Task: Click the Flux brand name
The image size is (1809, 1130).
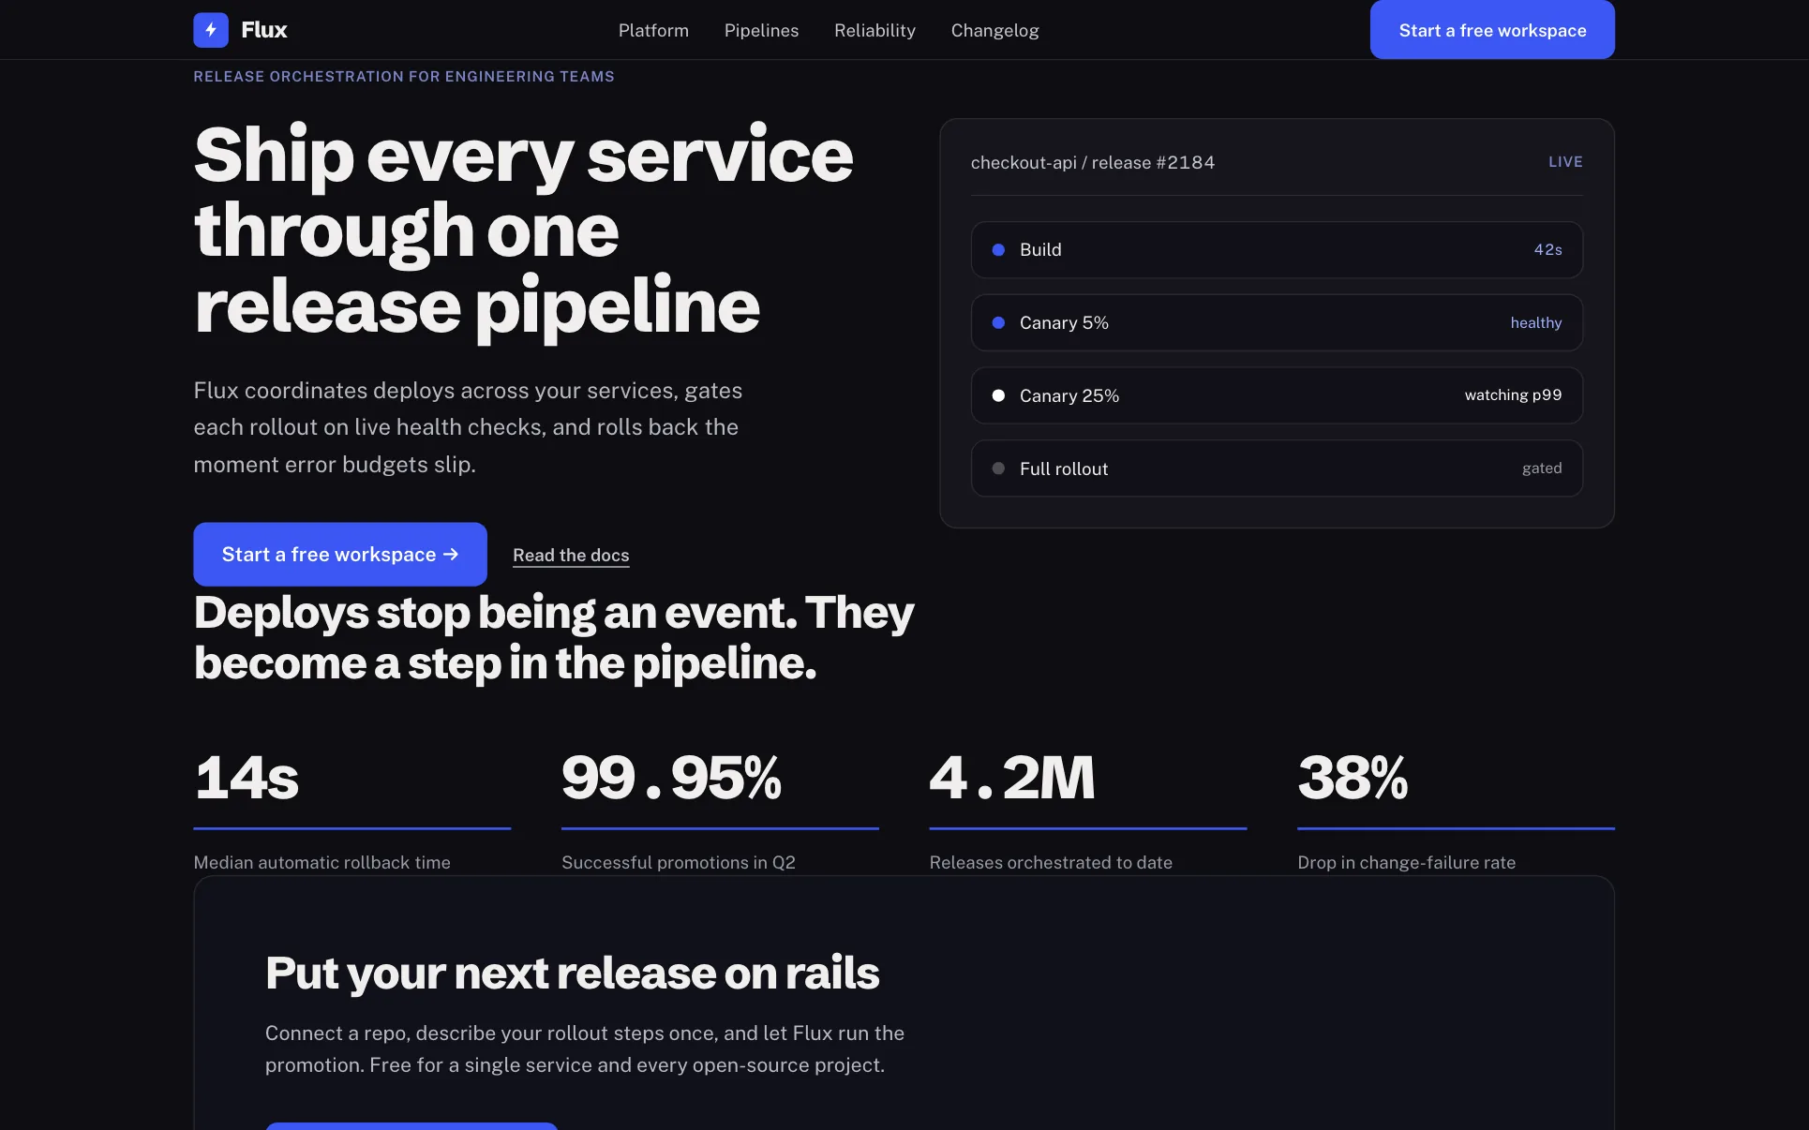Action: click(x=264, y=30)
